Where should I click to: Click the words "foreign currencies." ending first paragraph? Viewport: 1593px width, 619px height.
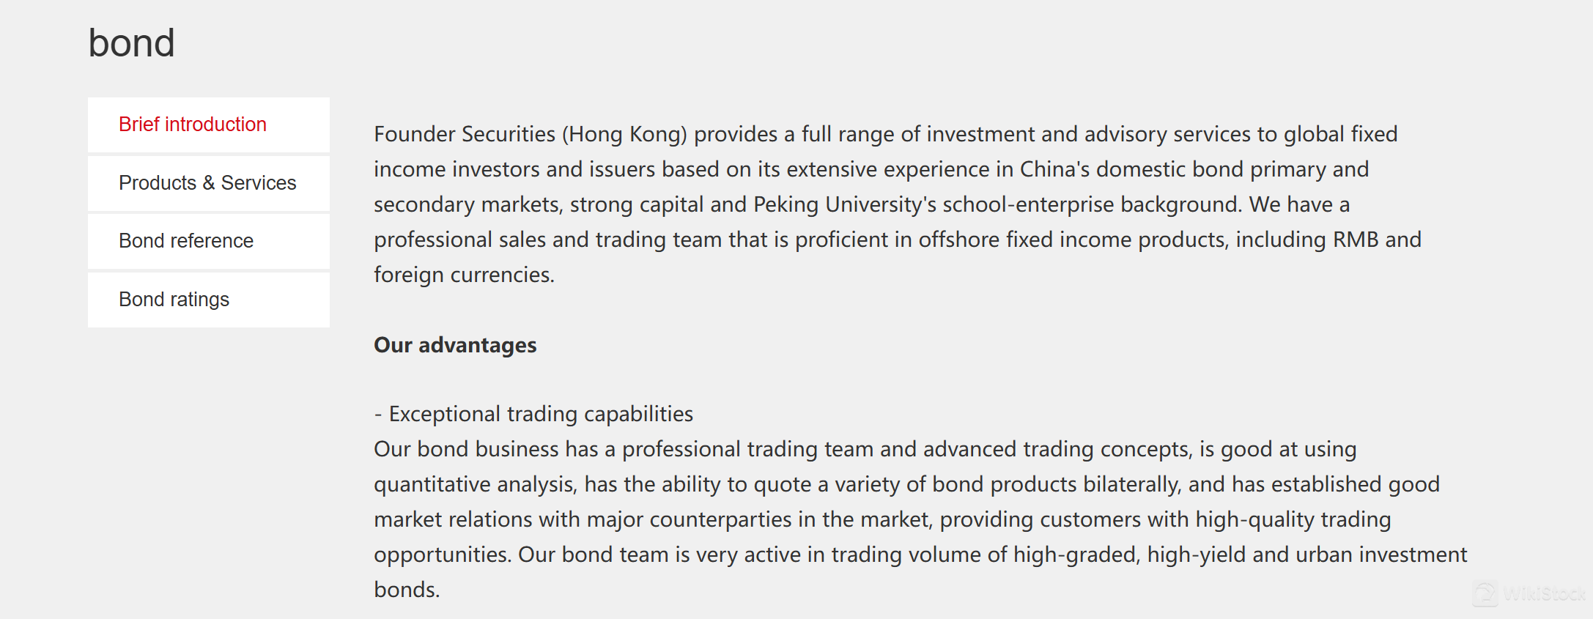coord(464,275)
